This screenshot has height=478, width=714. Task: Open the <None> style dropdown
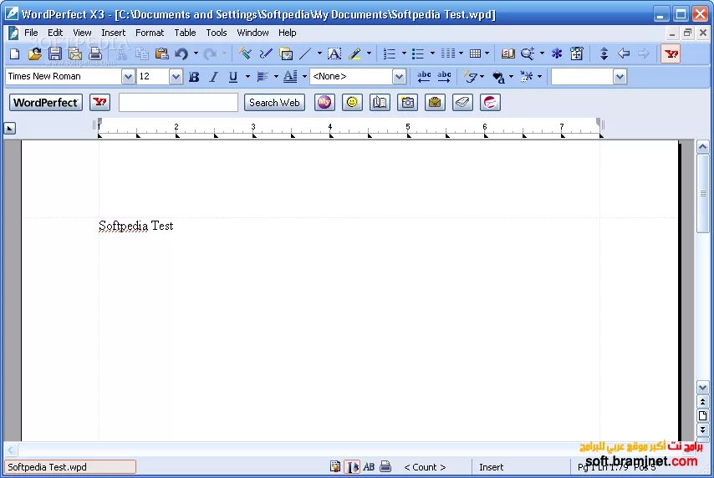tap(399, 77)
